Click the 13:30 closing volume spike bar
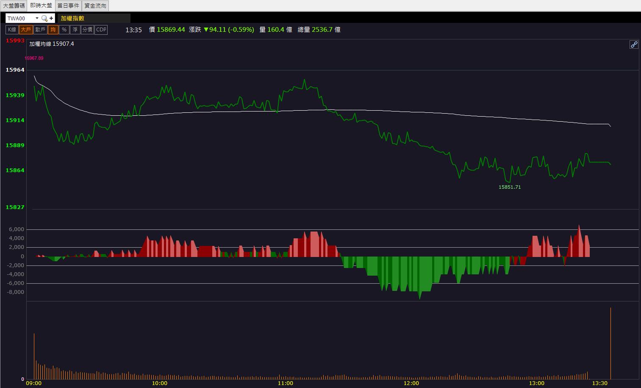This screenshot has width=641, height=388. [610, 343]
